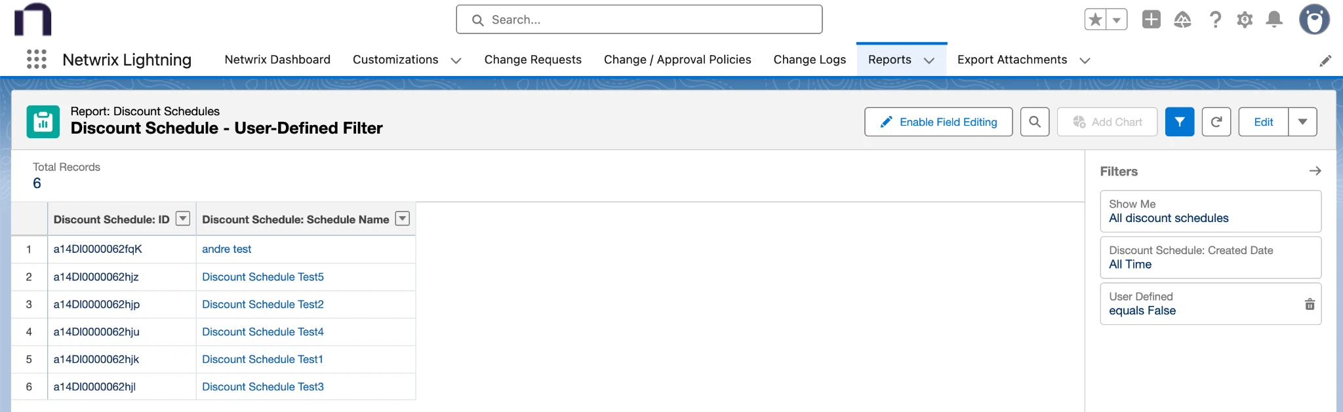Open the andre test link
The width and height of the screenshot is (1343, 412).
[x=226, y=249]
